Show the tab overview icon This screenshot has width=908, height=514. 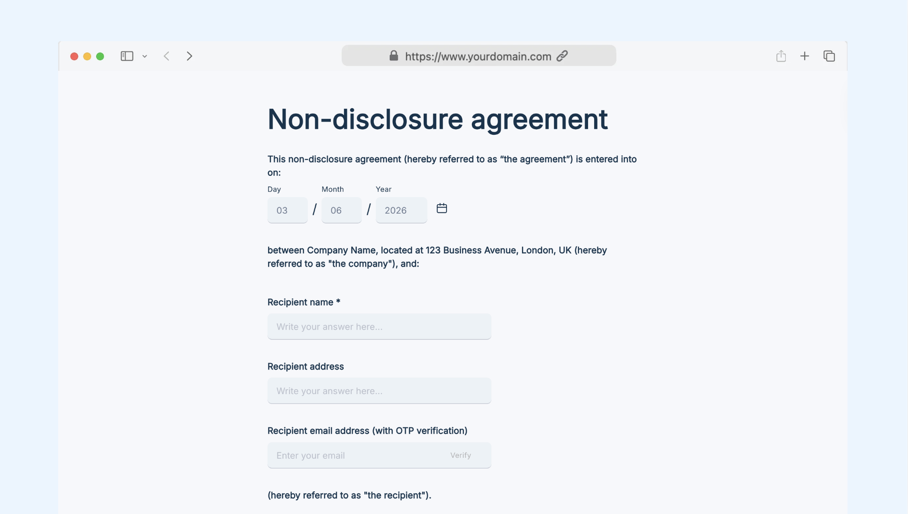coord(829,56)
